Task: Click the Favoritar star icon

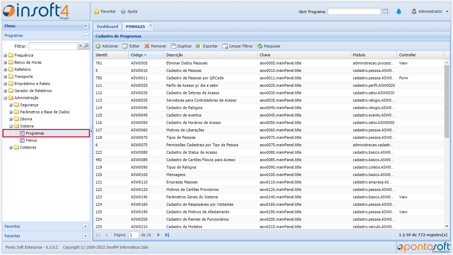Action: pos(97,12)
